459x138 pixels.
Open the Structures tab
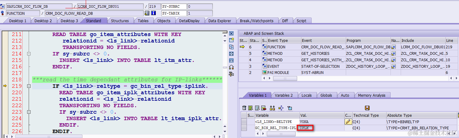tap(120, 21)
